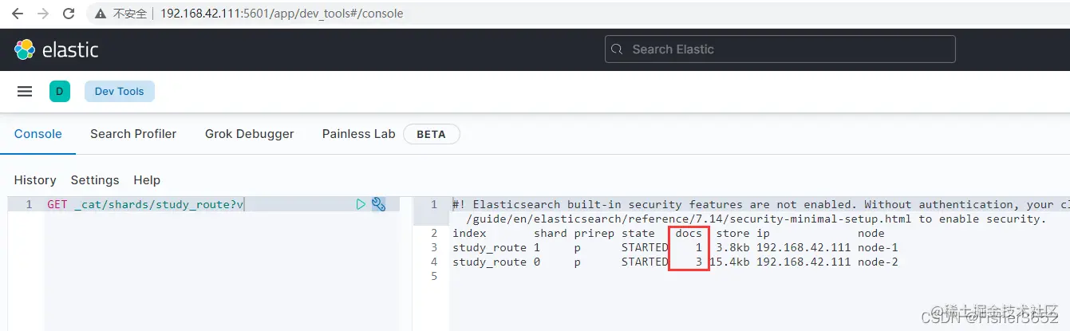Click the Elastic logo icon

coord(25,49)
